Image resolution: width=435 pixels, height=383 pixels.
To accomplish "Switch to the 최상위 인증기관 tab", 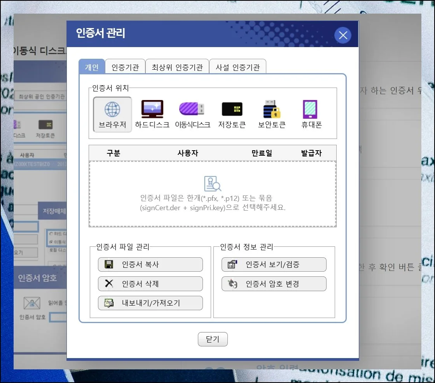I will 177,67.
